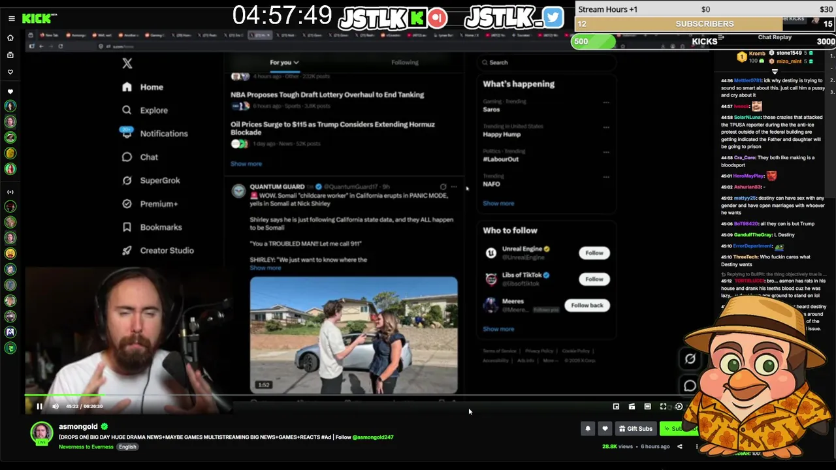
Task: Click Show more below the news headlines
Action: click(x=246, y=164)
